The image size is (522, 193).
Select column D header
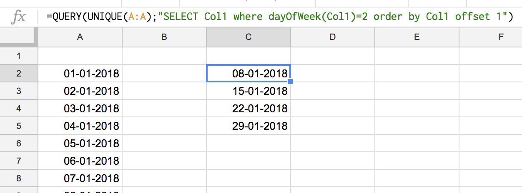pyautogui.click(x=333, y=37)
